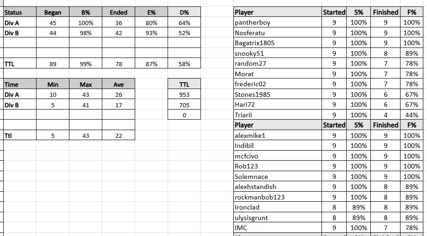Viewport: 427px width, 236px height.
Task: Click the Ave column header cell
Action: 118,84
